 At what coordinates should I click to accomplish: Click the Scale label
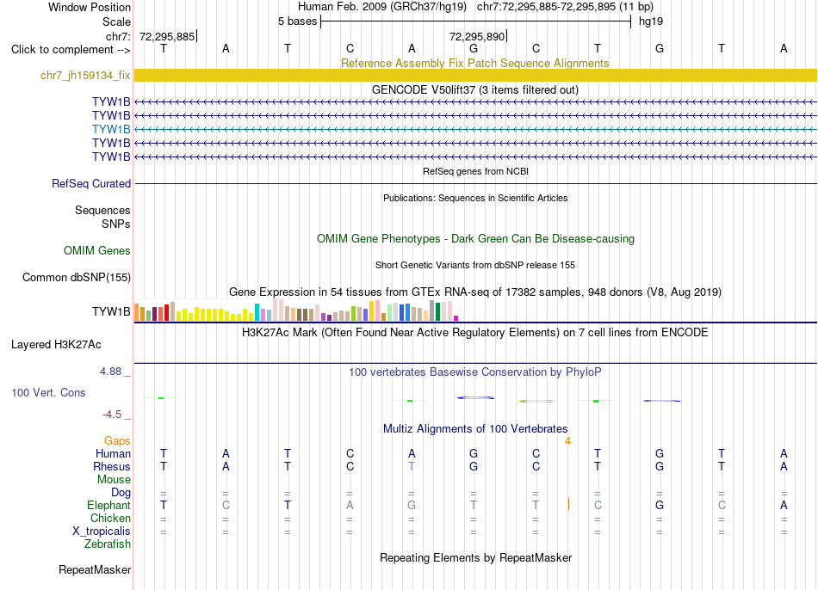116,22
